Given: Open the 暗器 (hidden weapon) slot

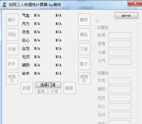Looking at the screenshot, I should pos(70,88).
